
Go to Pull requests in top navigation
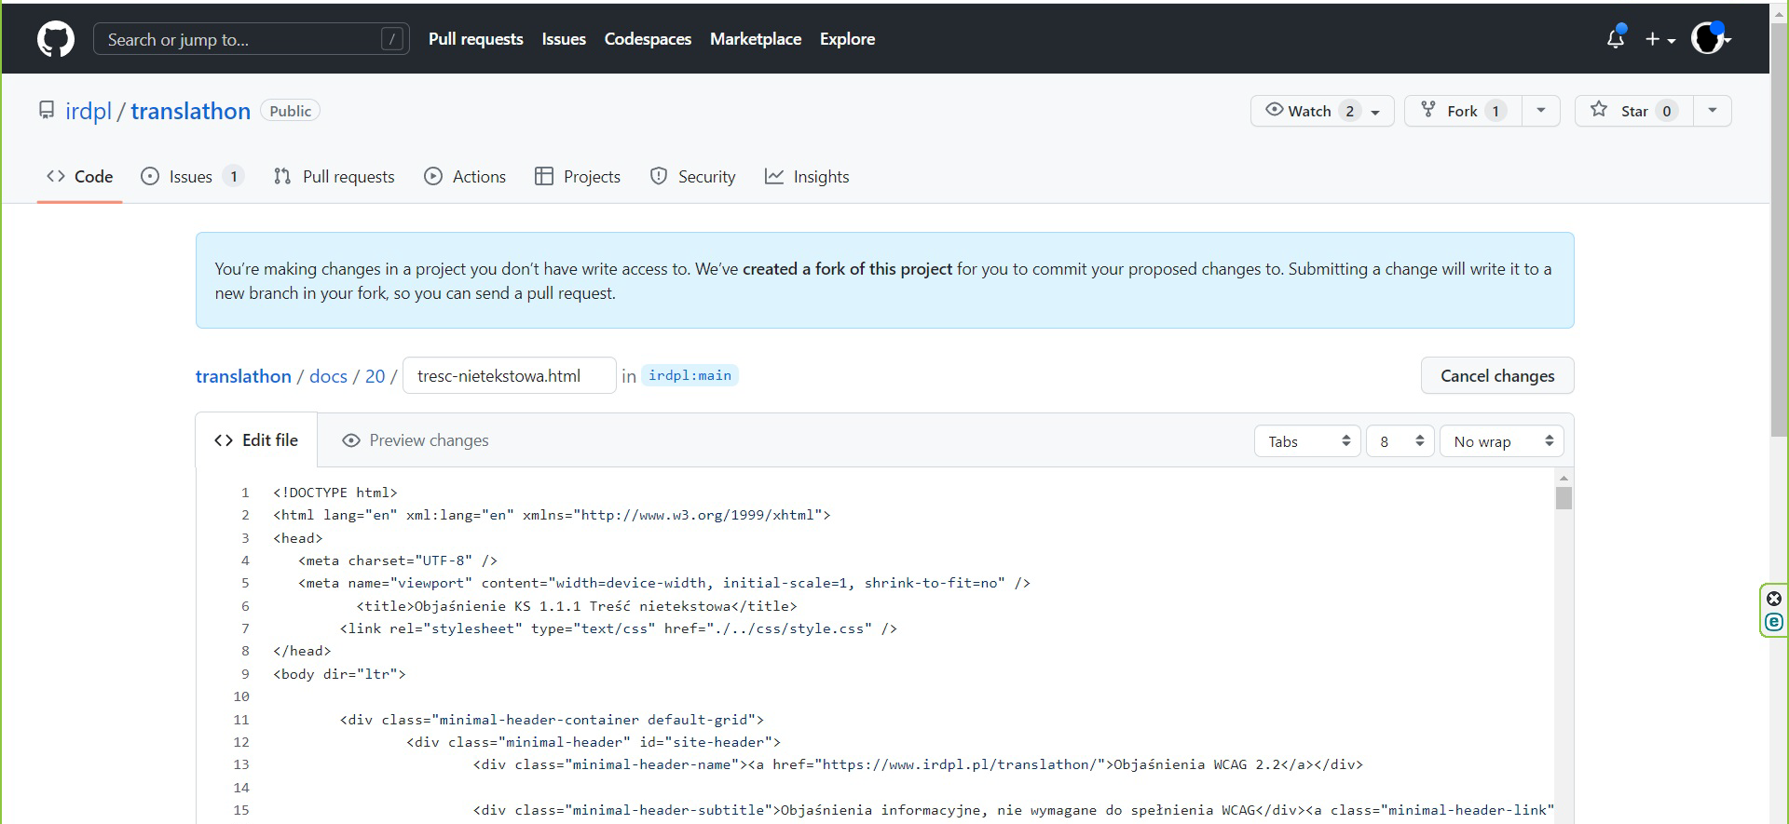(476, 39)
